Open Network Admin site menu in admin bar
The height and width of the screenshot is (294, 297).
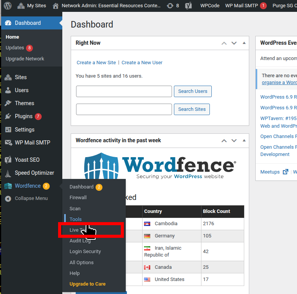[107, 6]
